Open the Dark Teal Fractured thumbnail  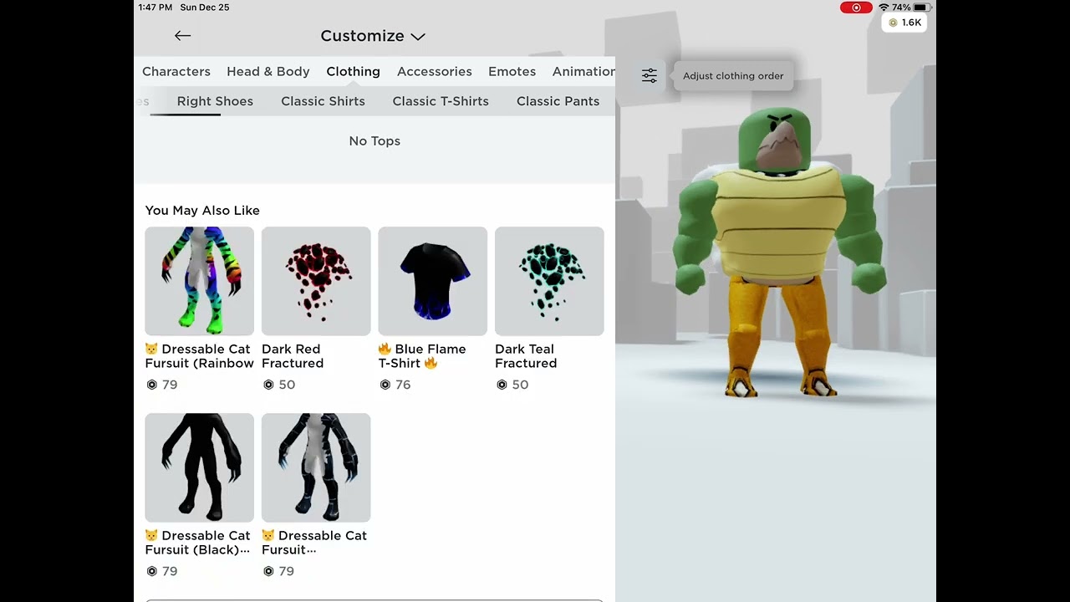pyautogui.click(x=549, y=281)
